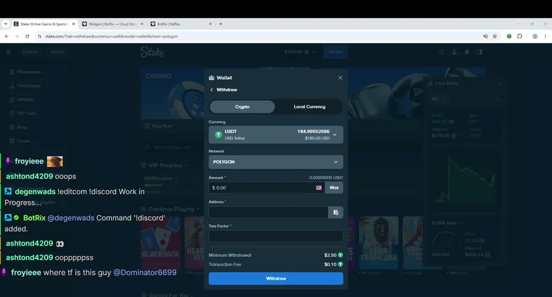Click the Search Stake.com field
The image size is (552, 297).
172,147
